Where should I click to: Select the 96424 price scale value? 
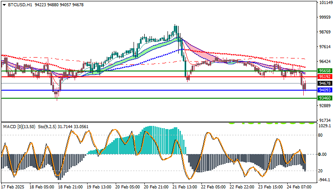coord(325,62)
